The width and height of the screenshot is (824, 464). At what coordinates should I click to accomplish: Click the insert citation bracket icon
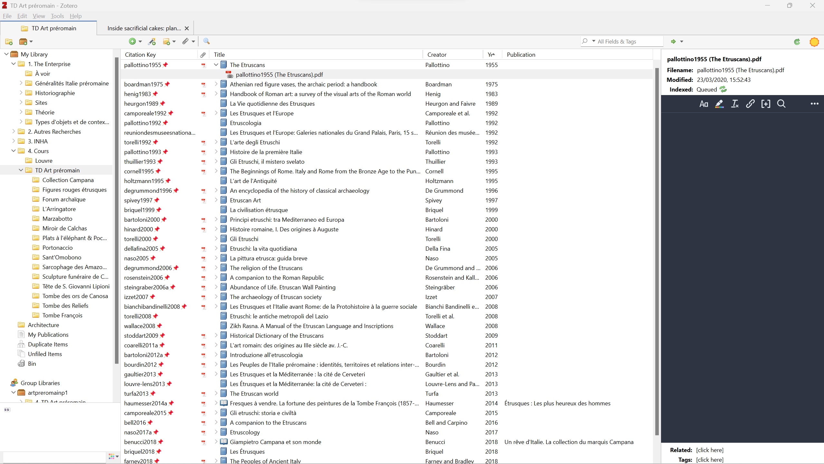click(766, 104)
